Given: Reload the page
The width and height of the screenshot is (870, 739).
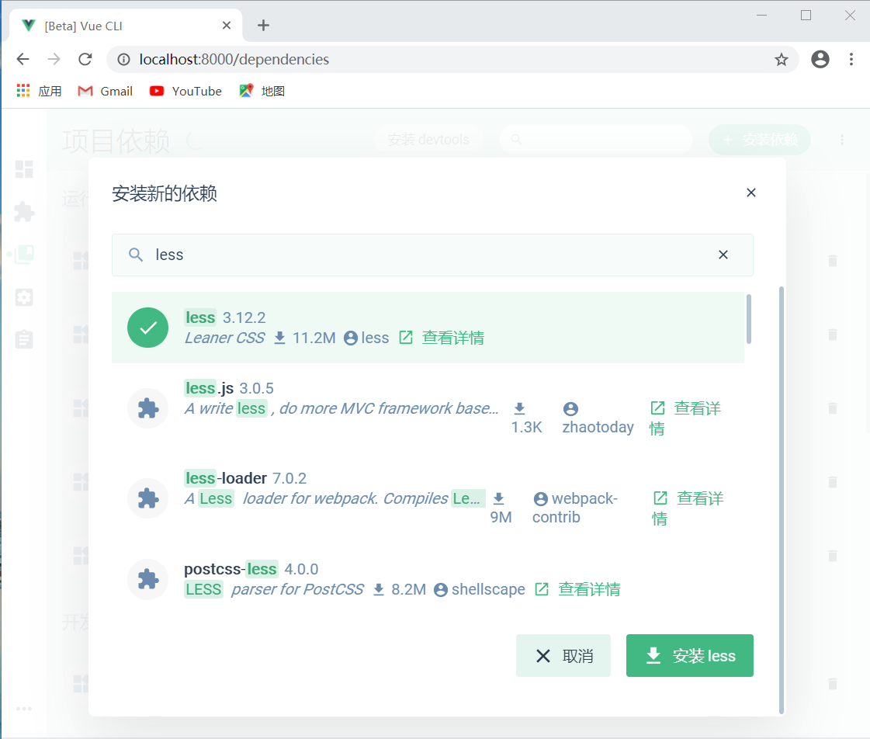Looking at the screenshot, I should 85,59.
